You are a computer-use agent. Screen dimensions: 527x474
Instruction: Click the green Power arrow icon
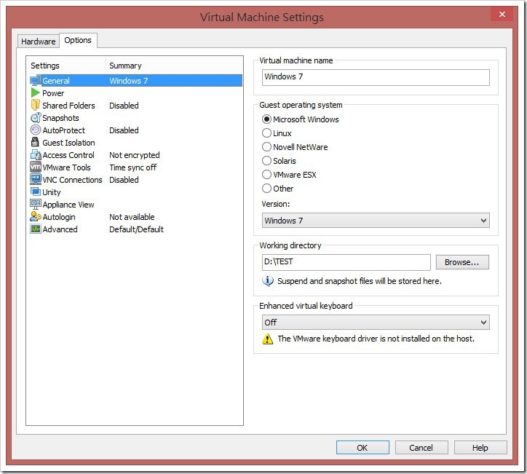click(35, 92)
